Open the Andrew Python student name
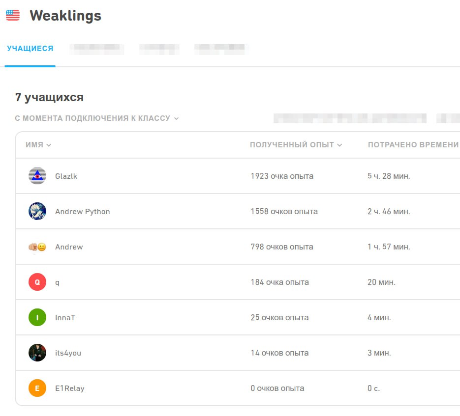This screenshot has height=416, width=460. [82, 211]
